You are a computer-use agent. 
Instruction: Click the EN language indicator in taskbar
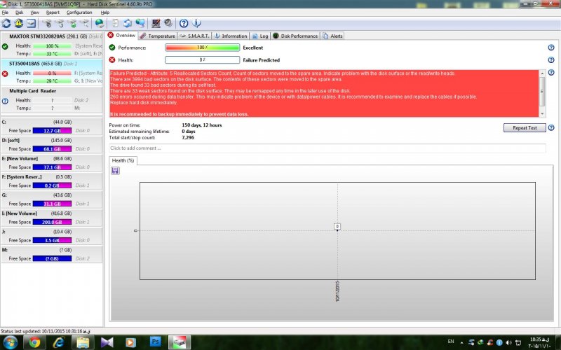tap(451, 342)
